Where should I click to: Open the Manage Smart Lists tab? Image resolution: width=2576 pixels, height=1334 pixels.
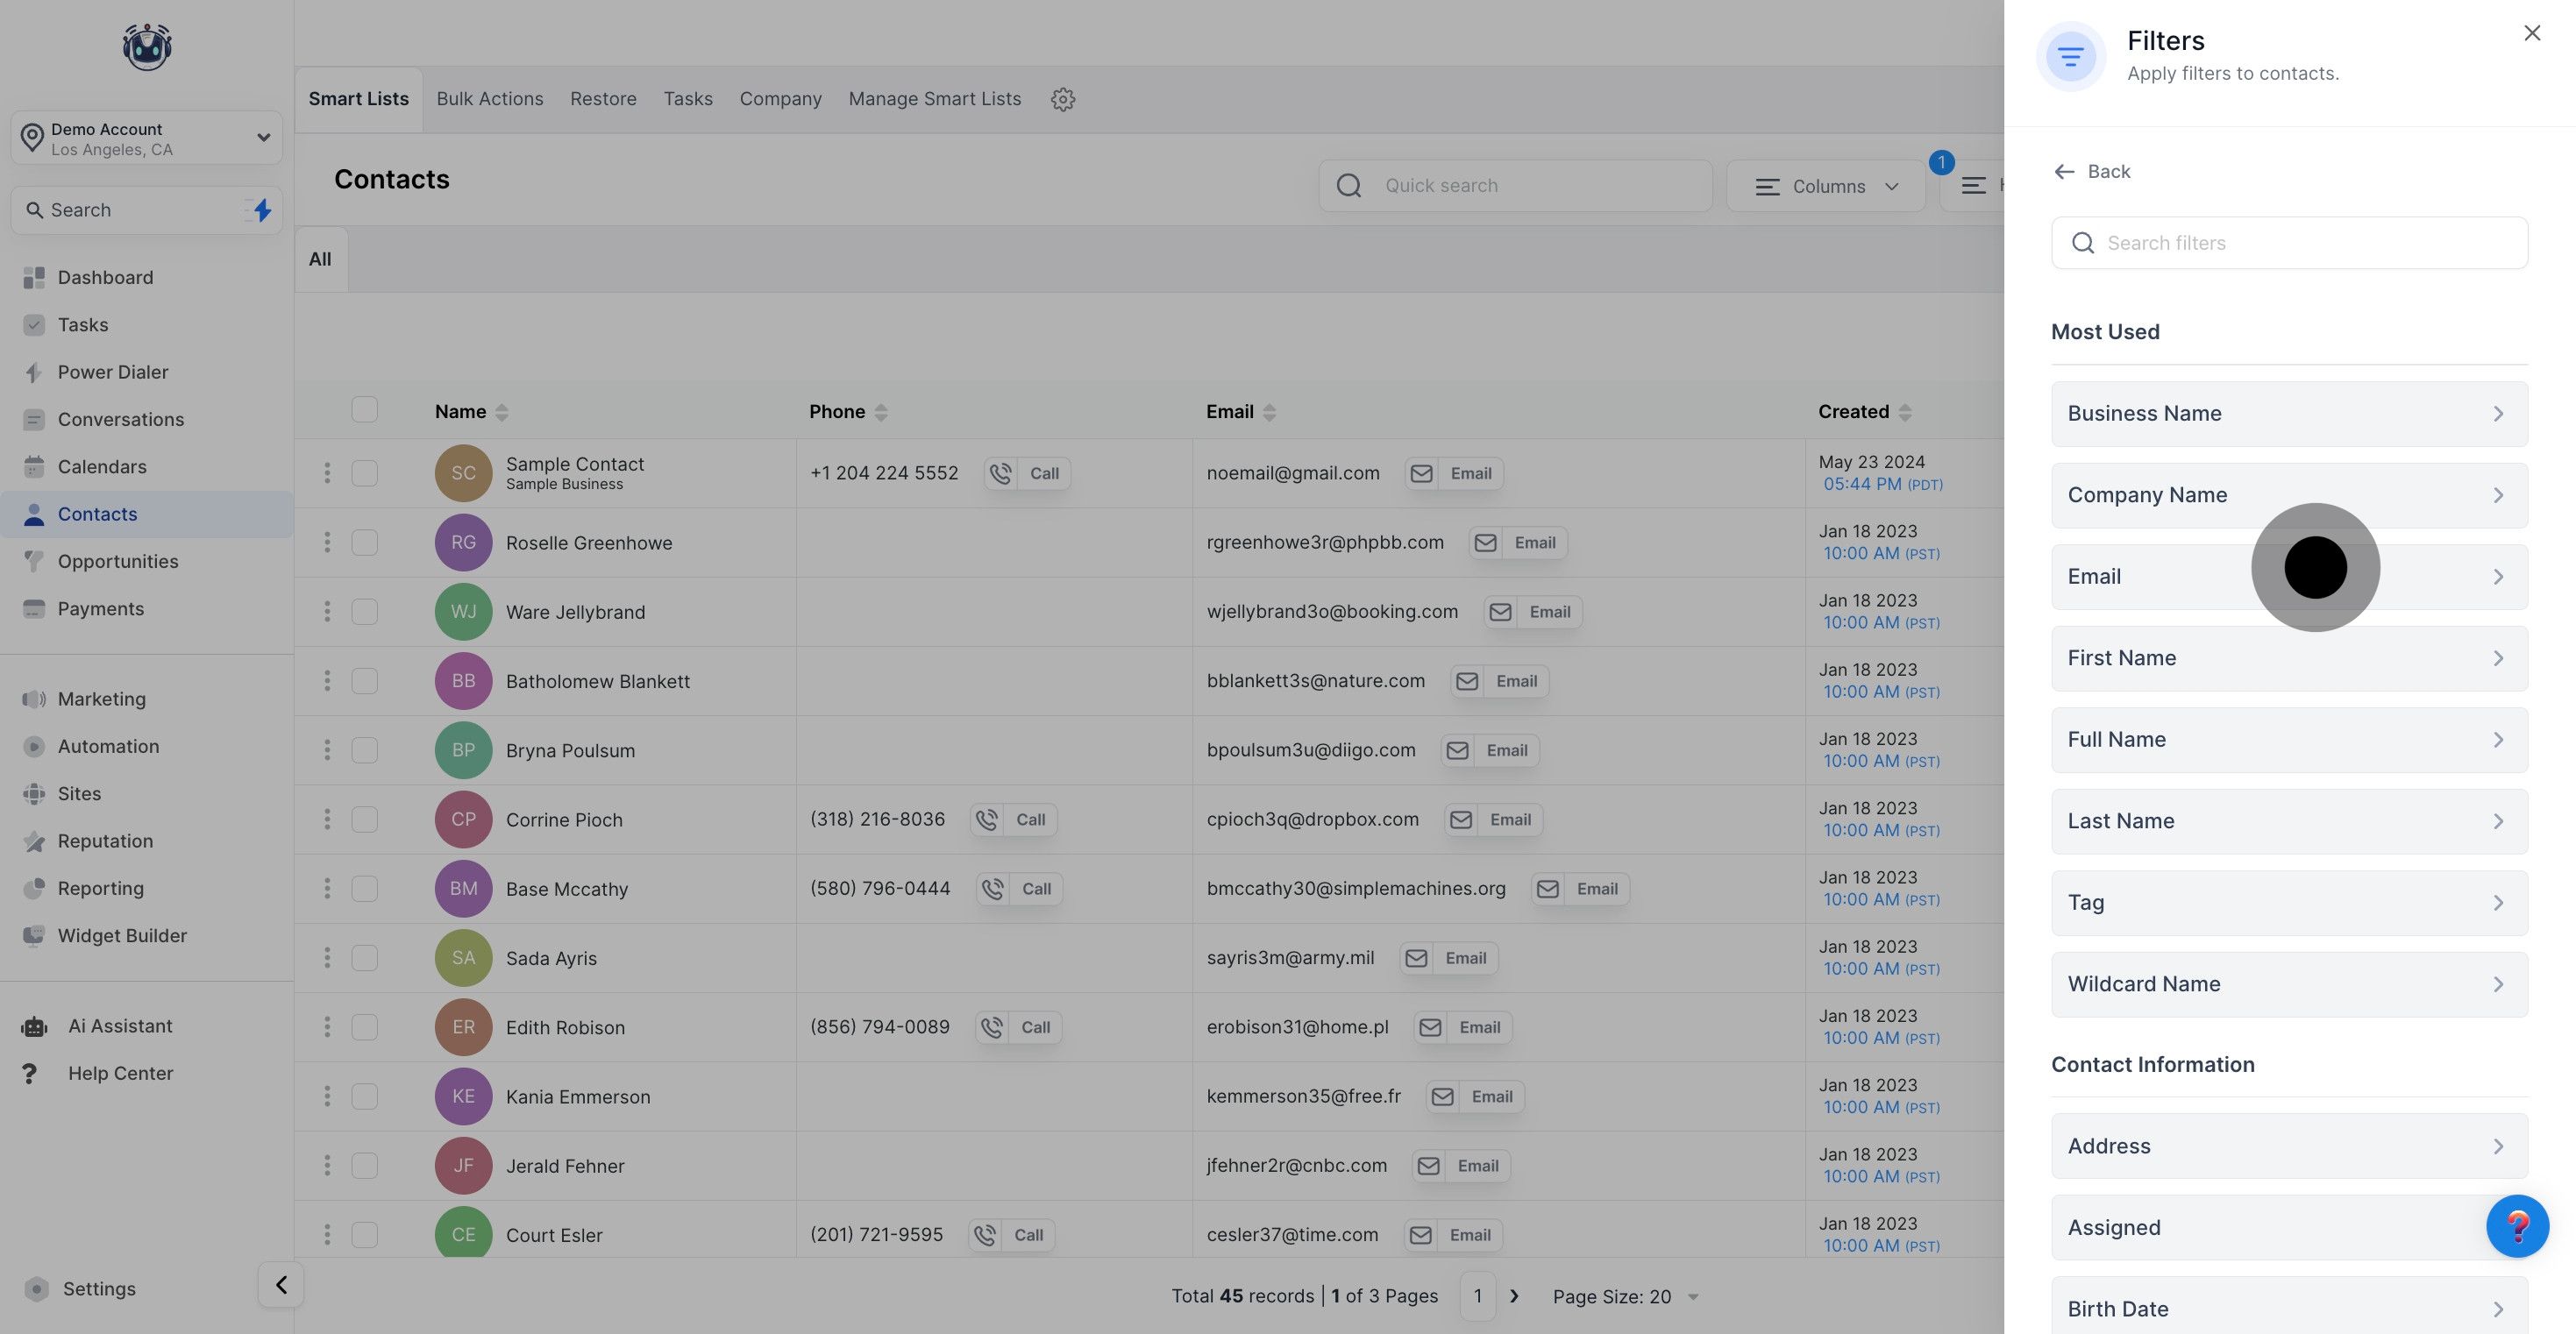click(934, 99)
